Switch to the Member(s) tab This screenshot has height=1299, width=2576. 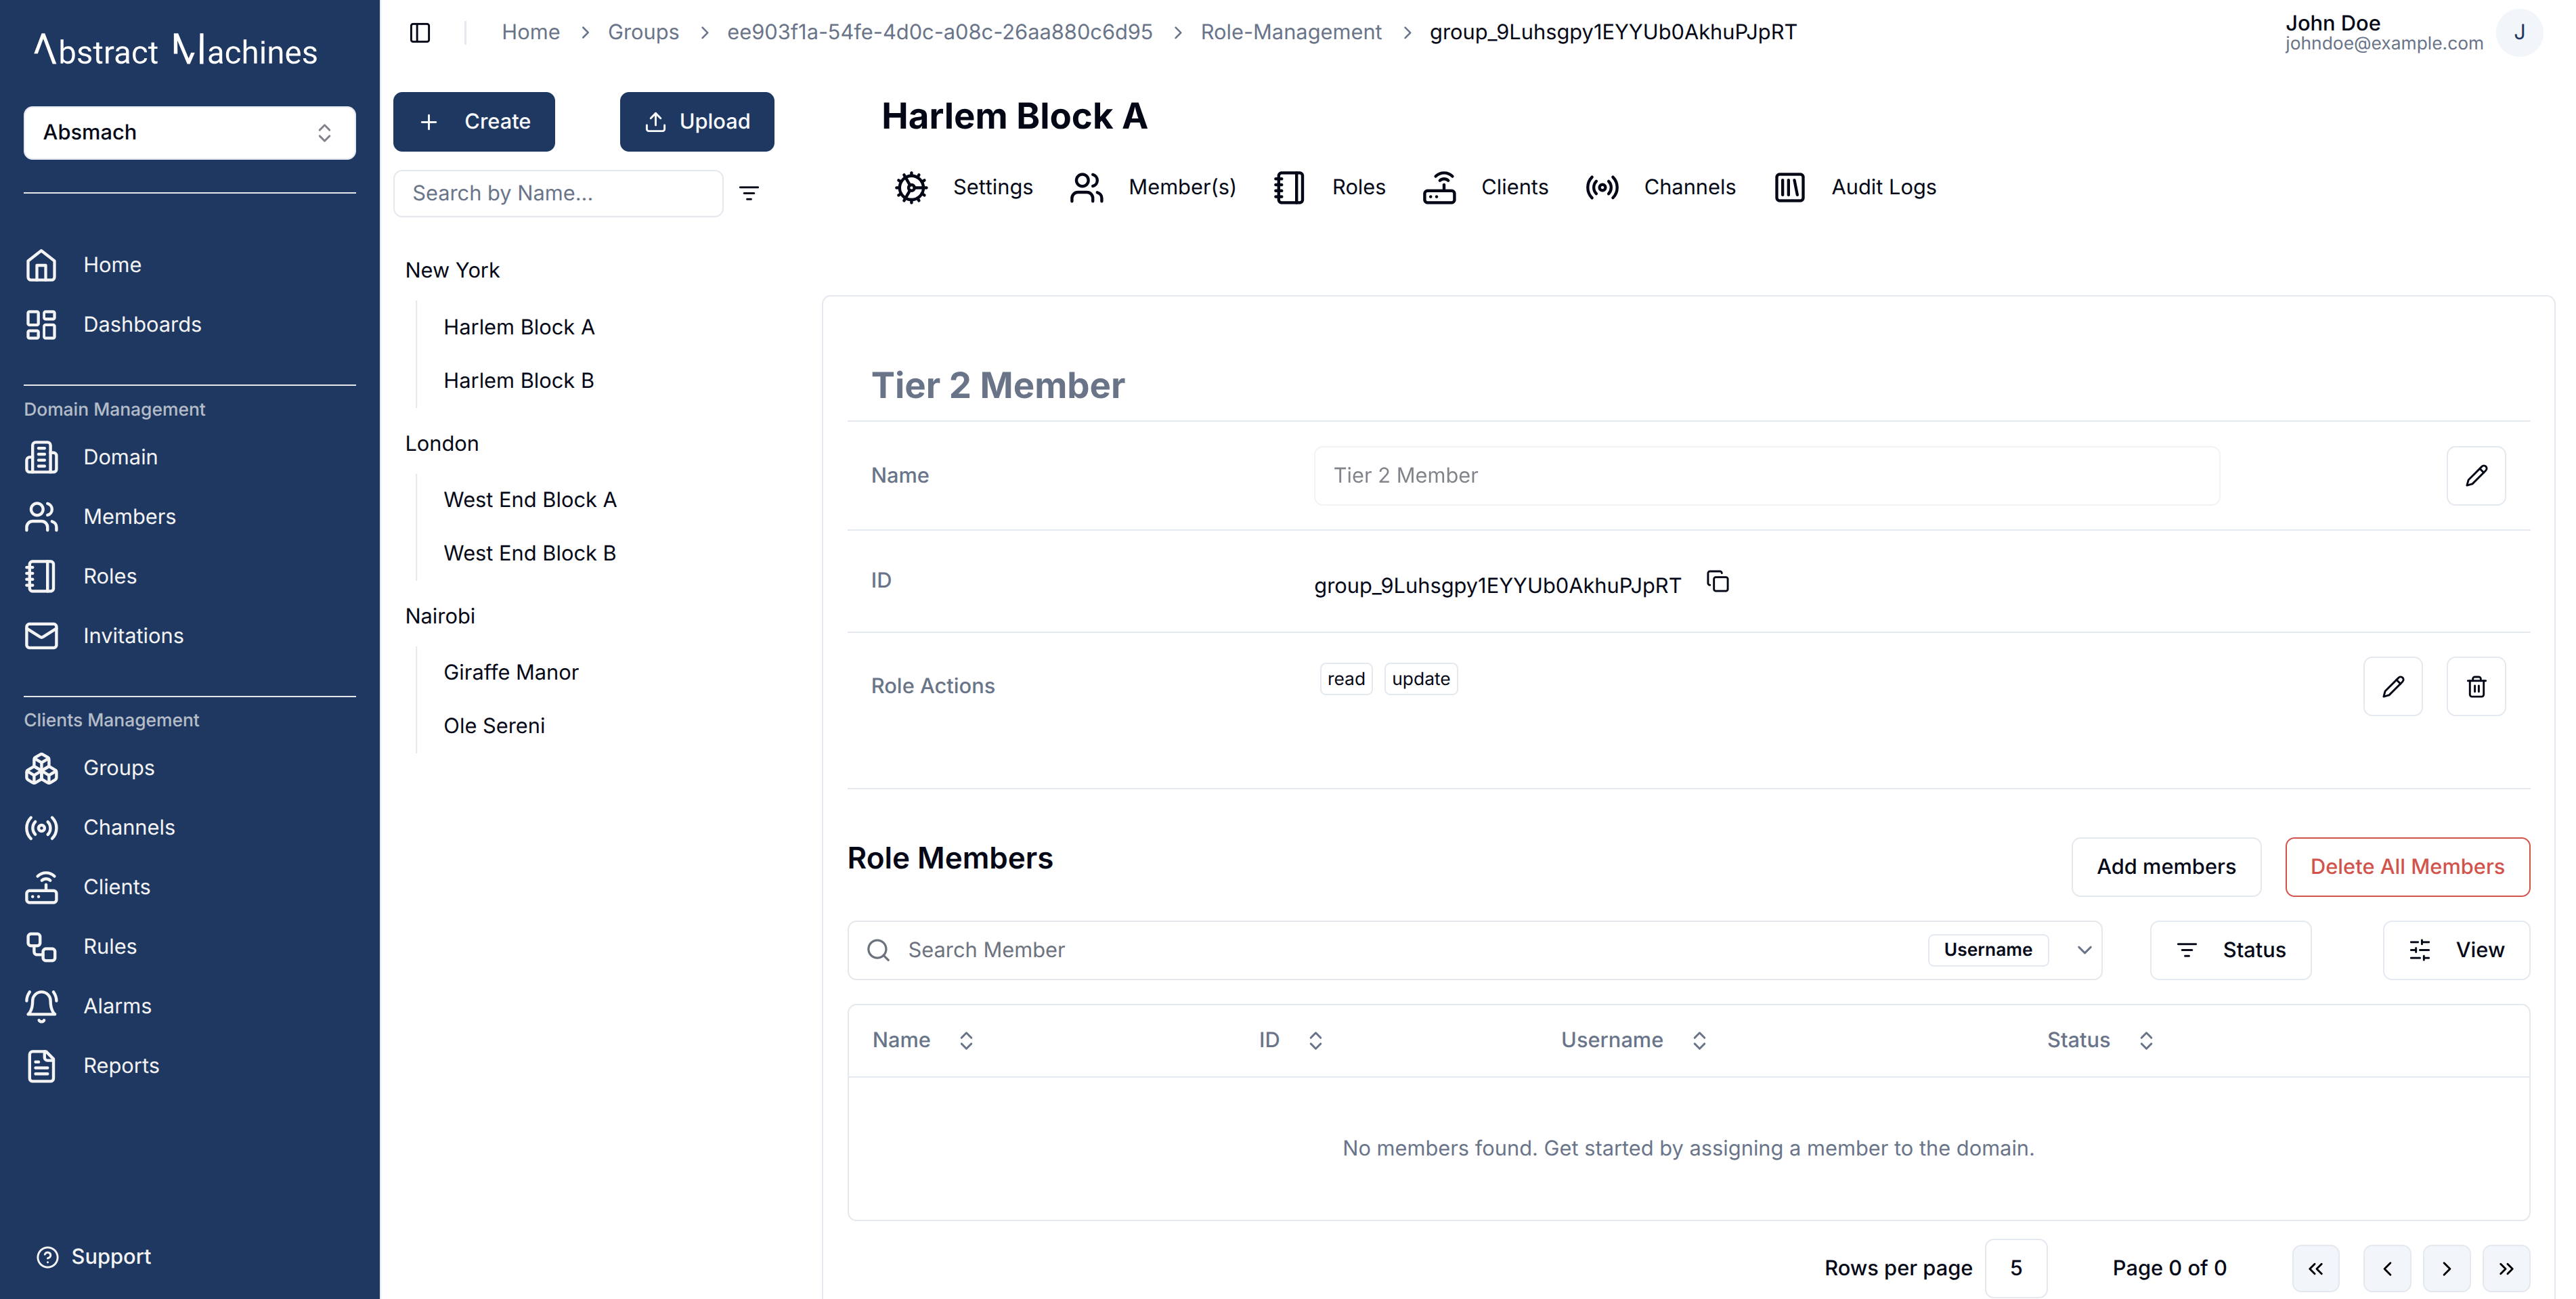coord(1153,187)
